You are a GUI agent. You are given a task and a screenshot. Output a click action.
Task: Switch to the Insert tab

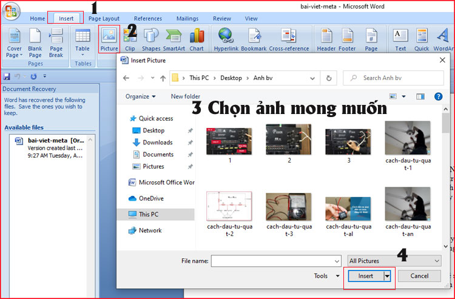pyautogui.click(x=66, y=19)
